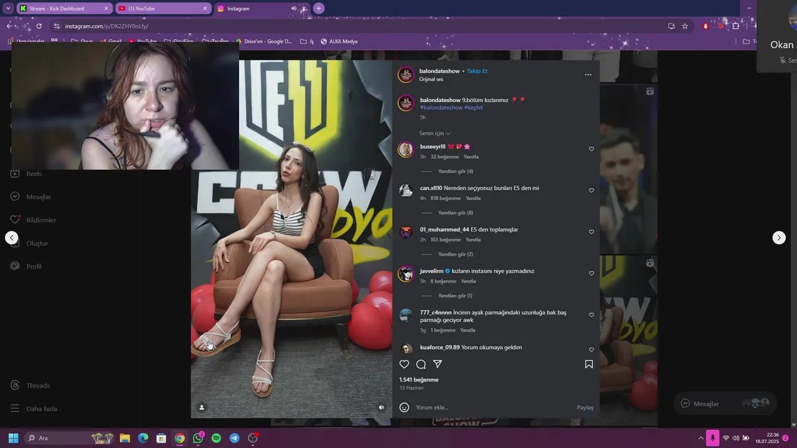Expand 'Yanıtları gör (4)' replies

tap(456, 171)
